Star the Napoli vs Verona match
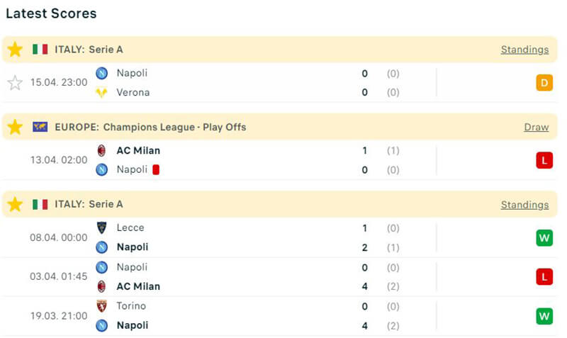Screen dimensions: 567x338 pyautogui.click(x=15, y=83)
